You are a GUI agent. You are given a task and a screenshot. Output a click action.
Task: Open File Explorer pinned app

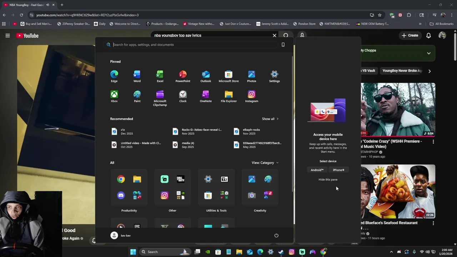tap(228, 96)
